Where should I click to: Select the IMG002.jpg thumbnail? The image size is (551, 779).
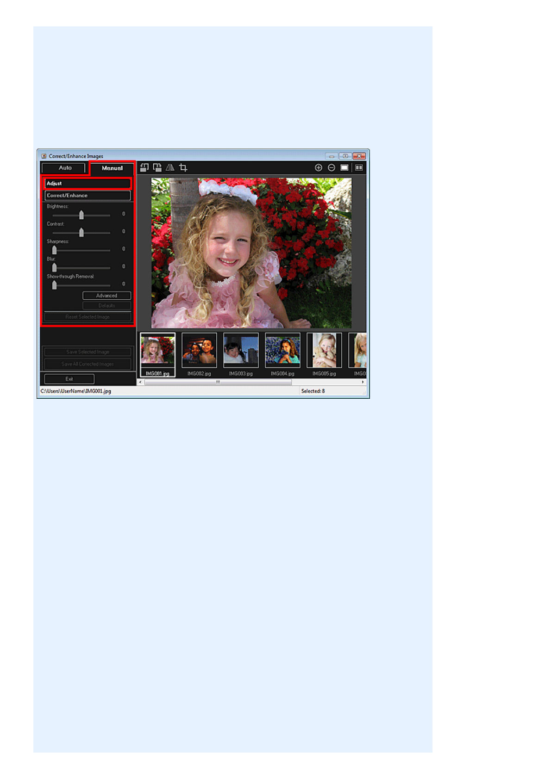tap(199, 351)
